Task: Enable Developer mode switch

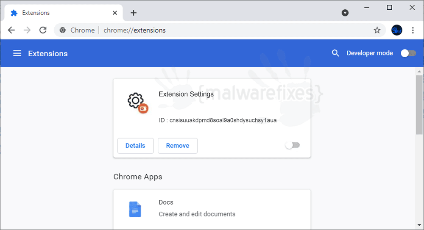Action: click(x=408, y=53)
